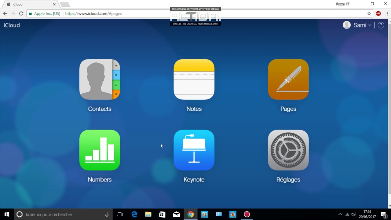Open the Windows Start menu
This screenshot has width=391, height=220.
(7, 214)
